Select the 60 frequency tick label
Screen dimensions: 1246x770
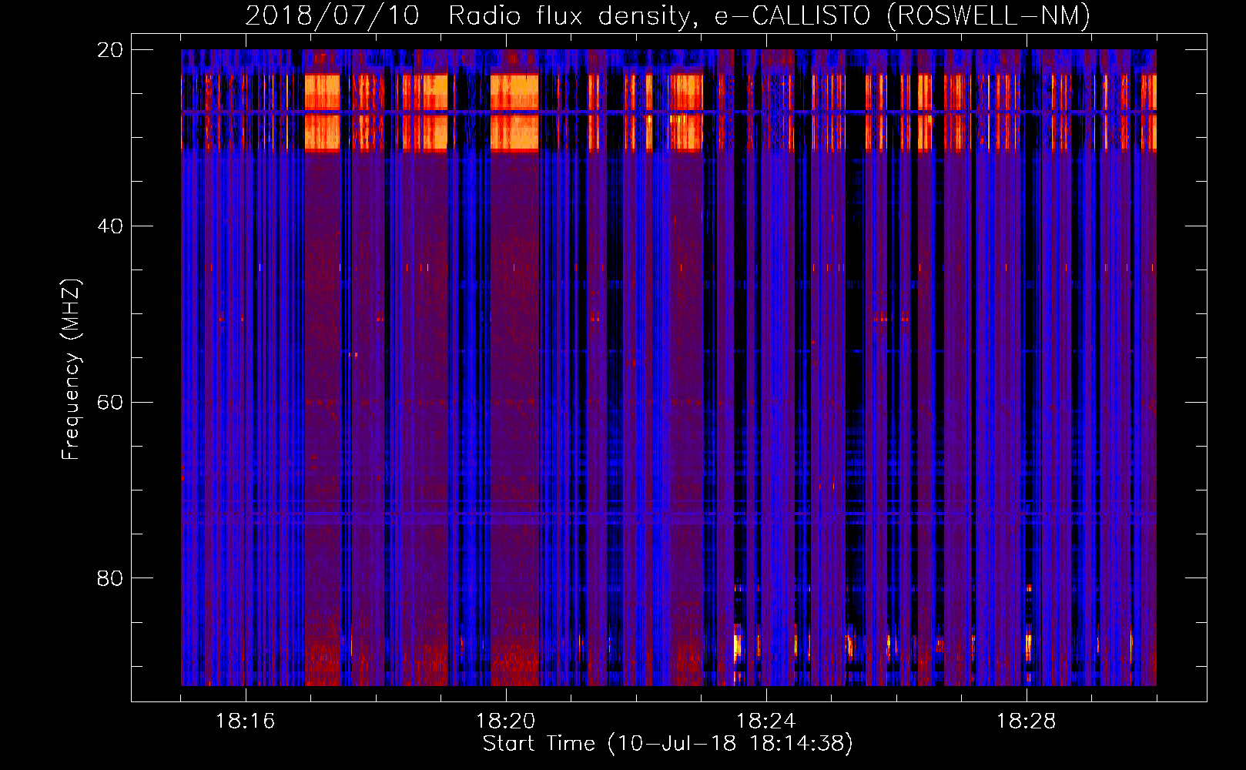[x=110, y=402]
